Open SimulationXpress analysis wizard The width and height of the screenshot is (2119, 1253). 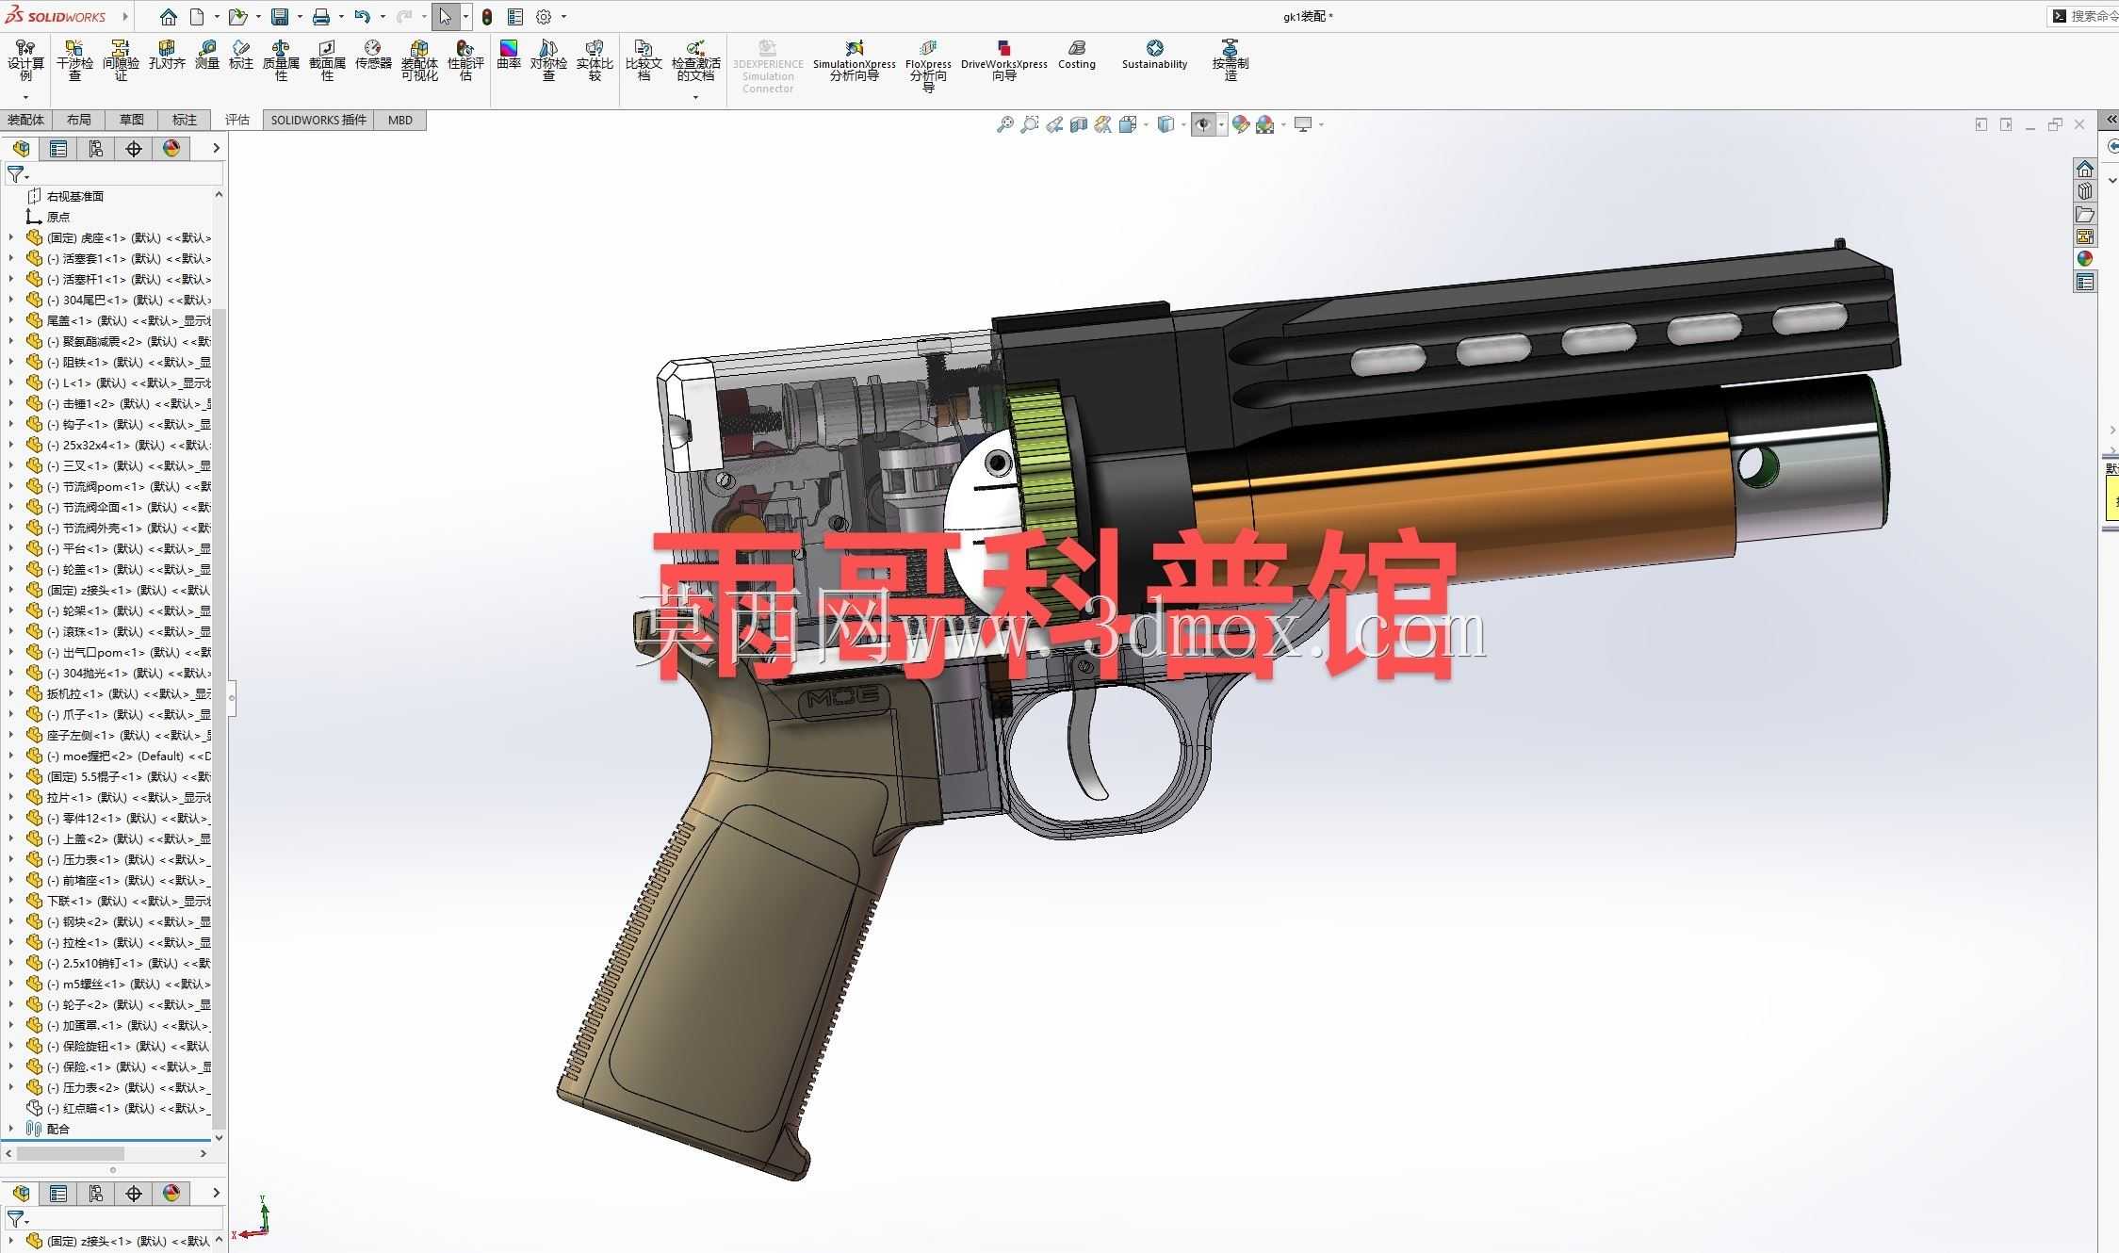coord(855,60)
